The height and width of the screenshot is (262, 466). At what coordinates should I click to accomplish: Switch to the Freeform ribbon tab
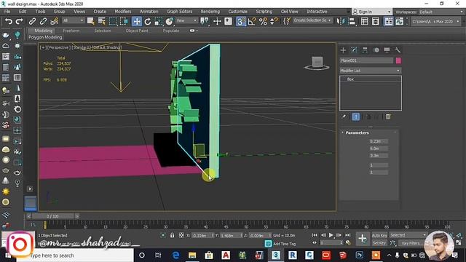[71, 31]
